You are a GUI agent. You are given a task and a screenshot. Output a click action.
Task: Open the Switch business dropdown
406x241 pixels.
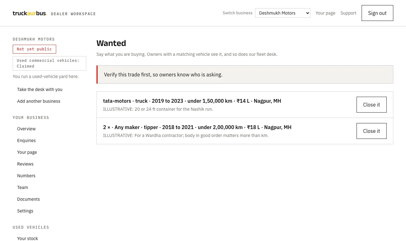click(283, 13)
